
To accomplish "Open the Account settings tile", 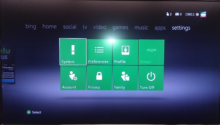I will tap(73, 78).
